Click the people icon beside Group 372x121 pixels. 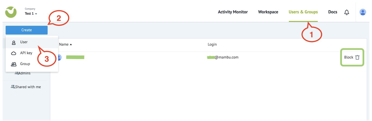[14, 64]
